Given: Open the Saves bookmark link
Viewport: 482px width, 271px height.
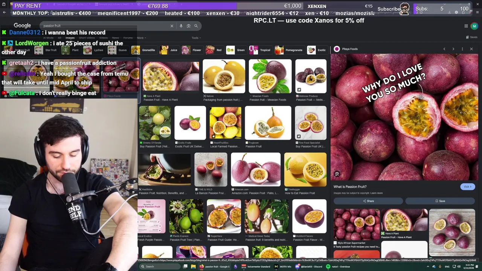Looking at the screenshot, I should pos(471,37).
